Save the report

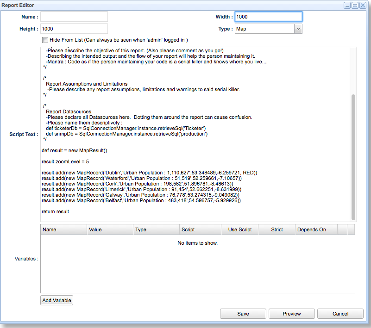click(x=243, y=314)
